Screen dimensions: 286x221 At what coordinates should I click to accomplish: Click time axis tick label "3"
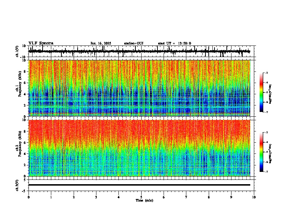pos(96,197)
